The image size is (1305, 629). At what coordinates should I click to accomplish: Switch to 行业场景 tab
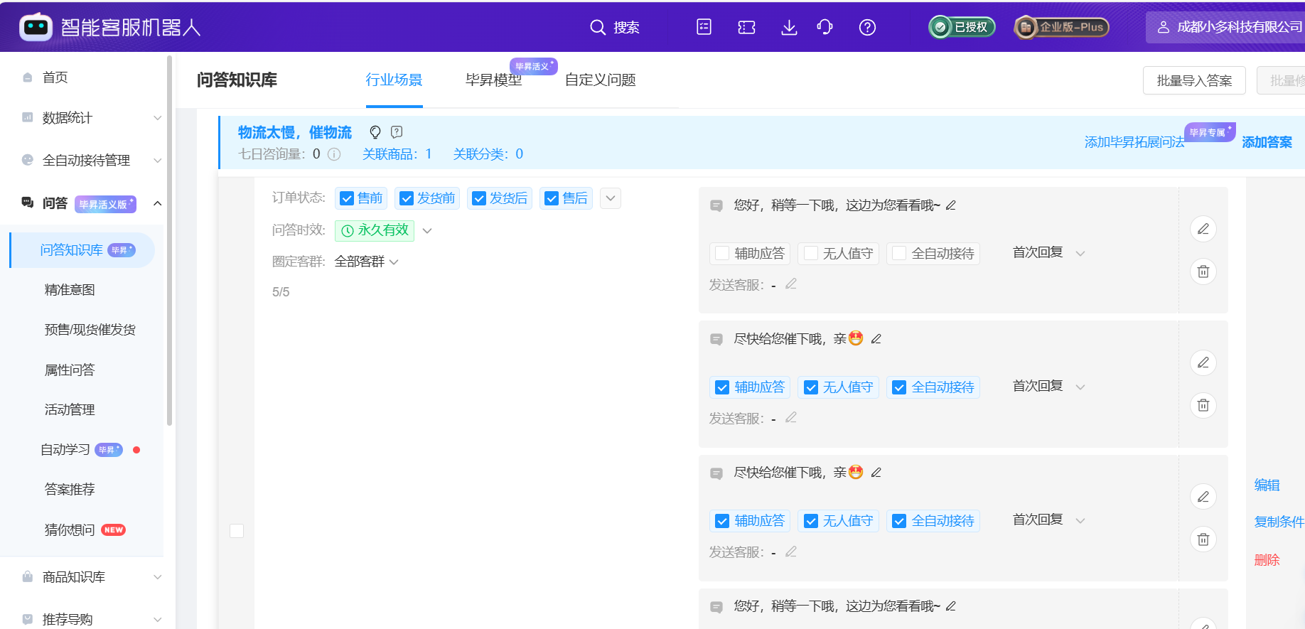point(394,80)
